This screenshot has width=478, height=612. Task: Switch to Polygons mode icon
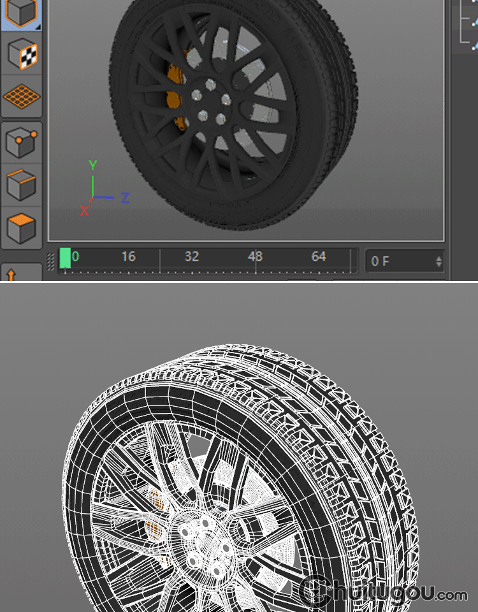(x=22, y=228)
